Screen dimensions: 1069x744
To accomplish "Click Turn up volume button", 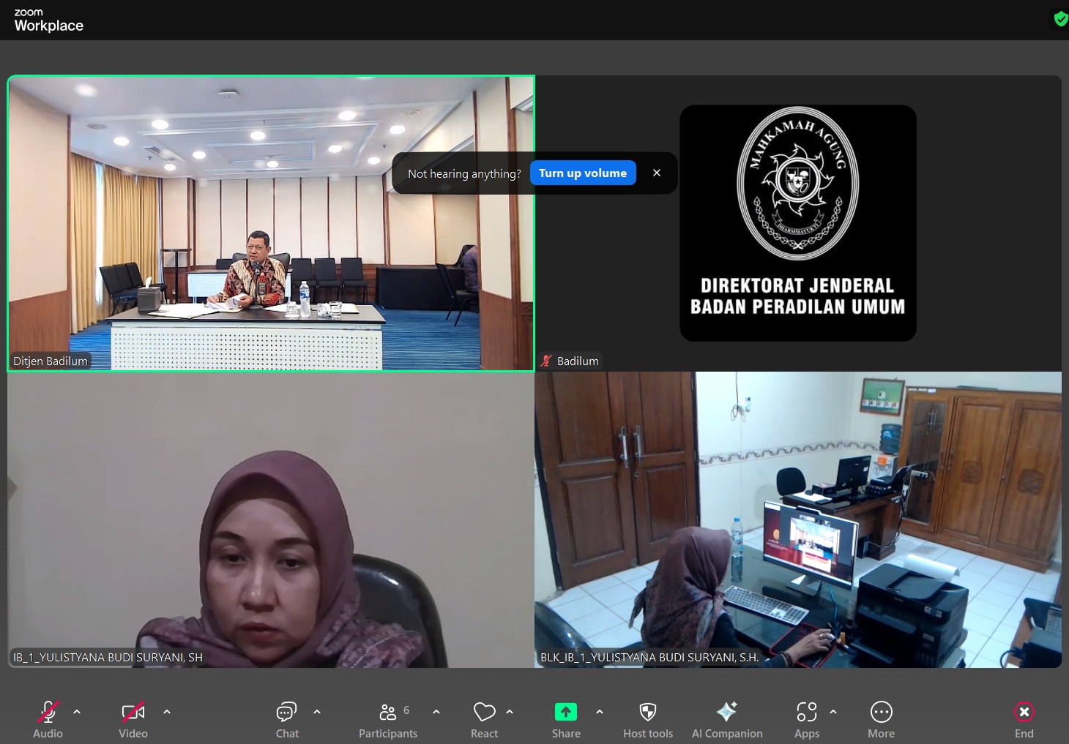I will point(583,173).
